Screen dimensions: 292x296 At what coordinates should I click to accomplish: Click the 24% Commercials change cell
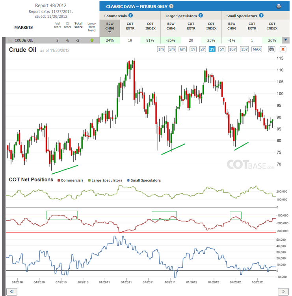pyautogui.click(x=110, y=40)
